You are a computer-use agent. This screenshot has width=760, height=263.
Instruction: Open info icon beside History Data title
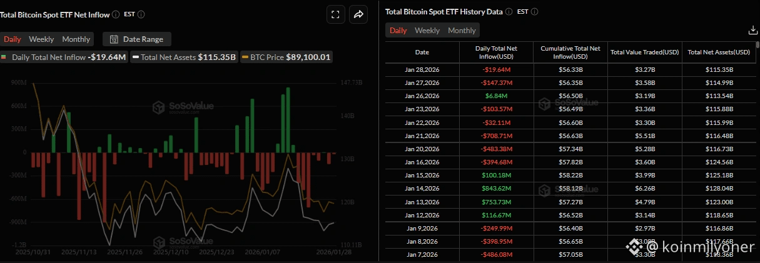tap(509, 12)
